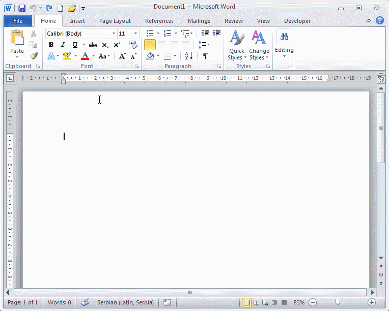Click the Sort paragraph icon
Image resolution: width=389 pixels, height=311 pixels.
188,56
